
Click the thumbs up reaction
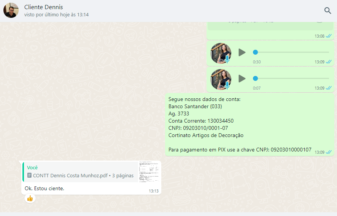tap(30, 199)
